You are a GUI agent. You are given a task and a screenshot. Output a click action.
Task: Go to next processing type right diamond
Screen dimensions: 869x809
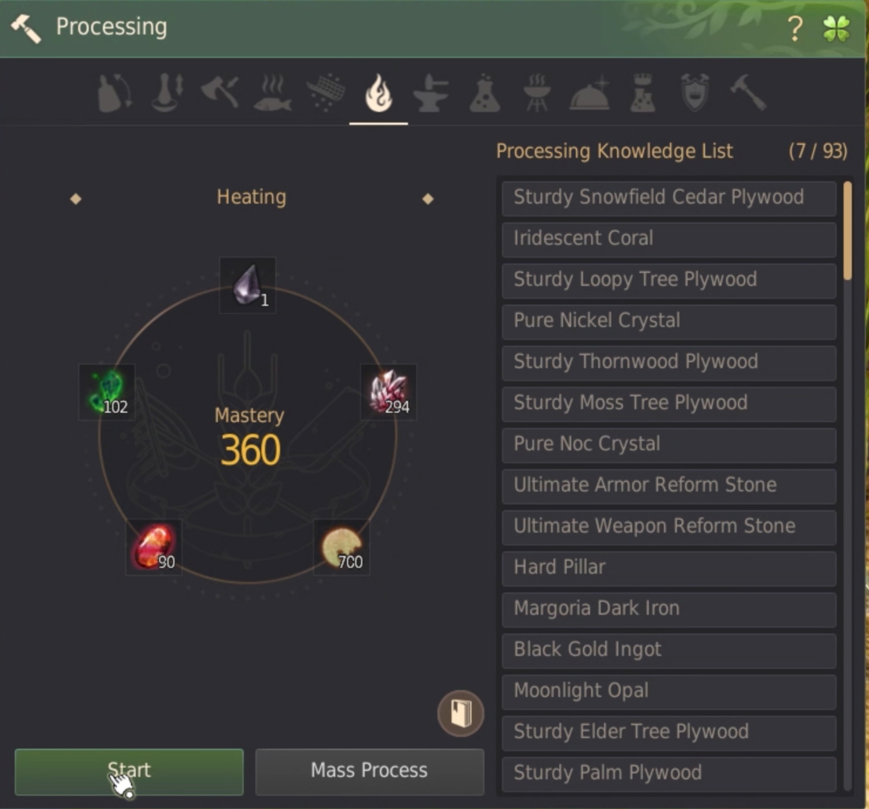pyautogui.click(x=428, y=198)
